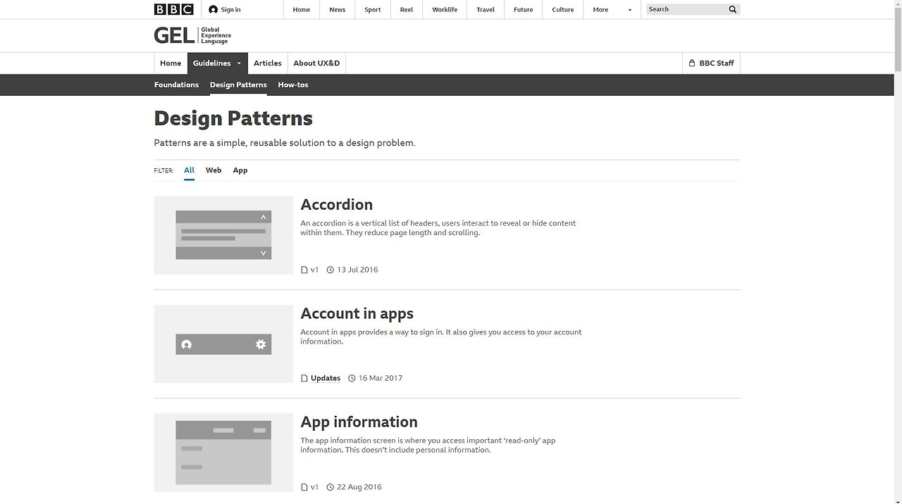The image size is (902, 504).
Task: Open Culture in the BBC nav
Action: coord(563,10)
